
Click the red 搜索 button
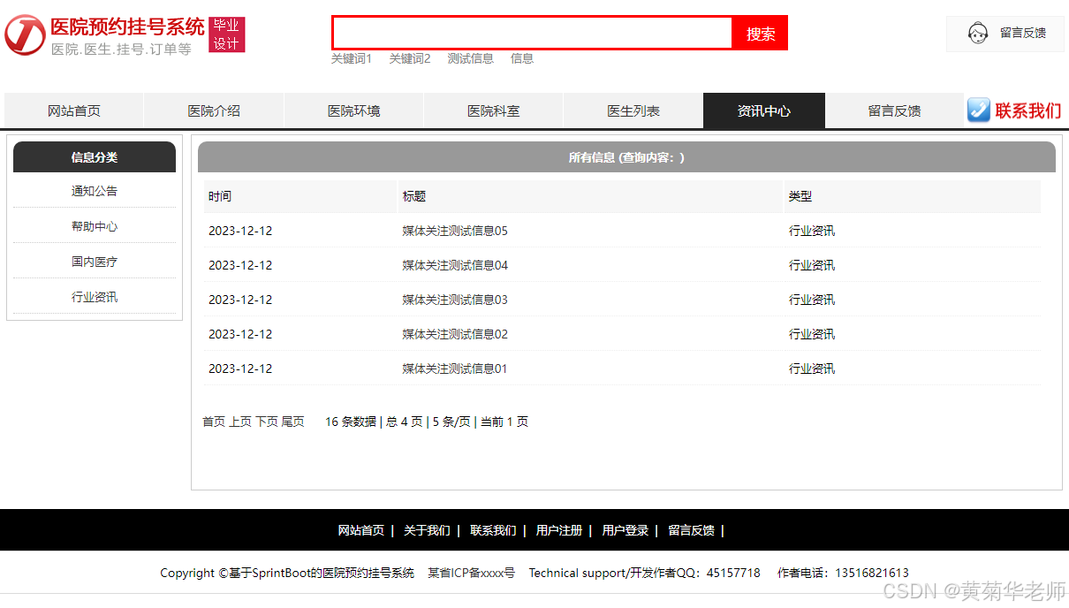761,34
